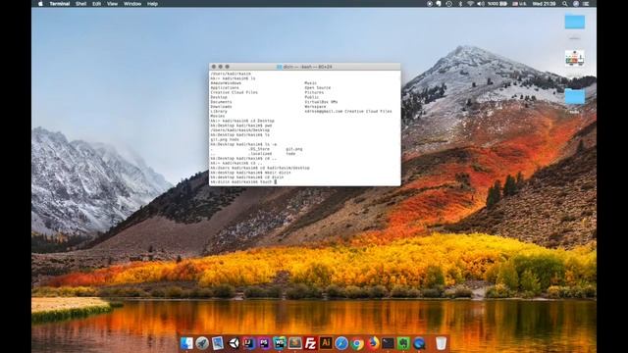Minimize the Terminal window

click(x=220, y=67)
